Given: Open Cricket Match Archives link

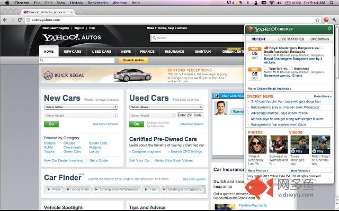Looking at the screenshot, I should (274, 89).
